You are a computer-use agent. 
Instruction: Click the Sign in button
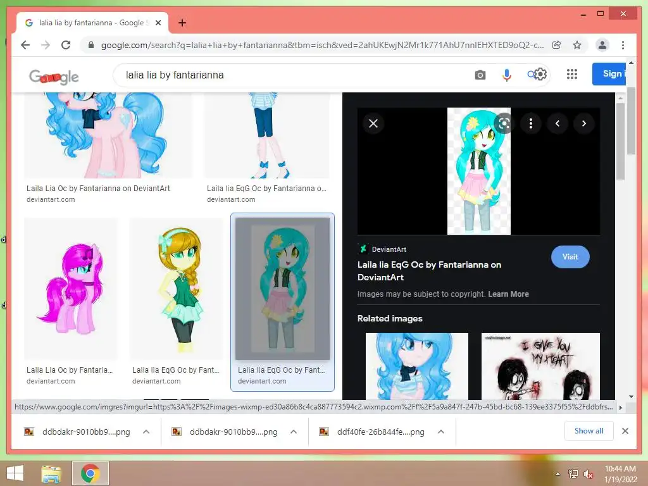609,74
